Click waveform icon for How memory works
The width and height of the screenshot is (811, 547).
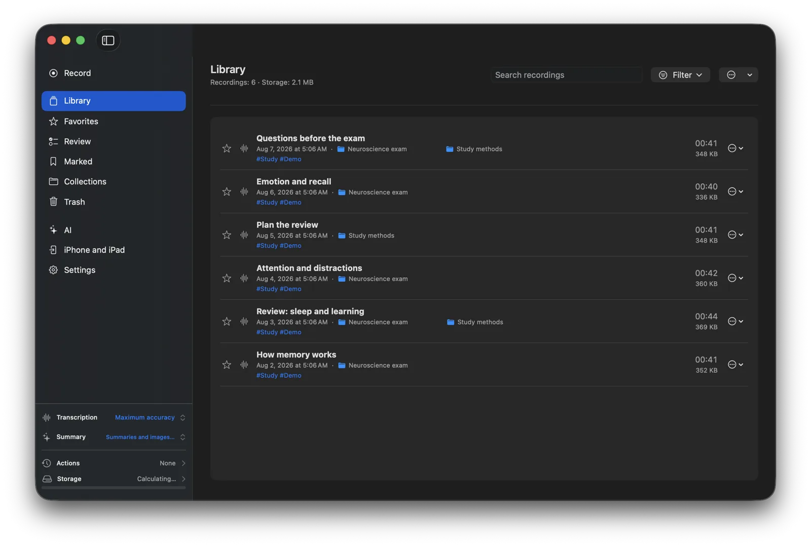tap(244, 365)
